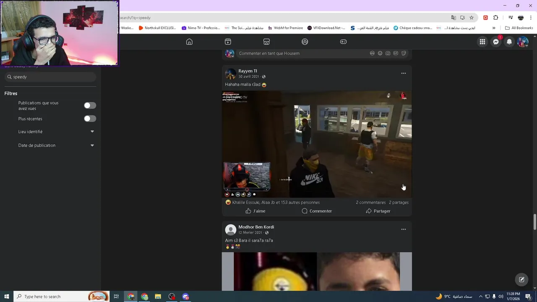
Task: Open the Facebook Marketplace icon
Action: tap(266, 42)
